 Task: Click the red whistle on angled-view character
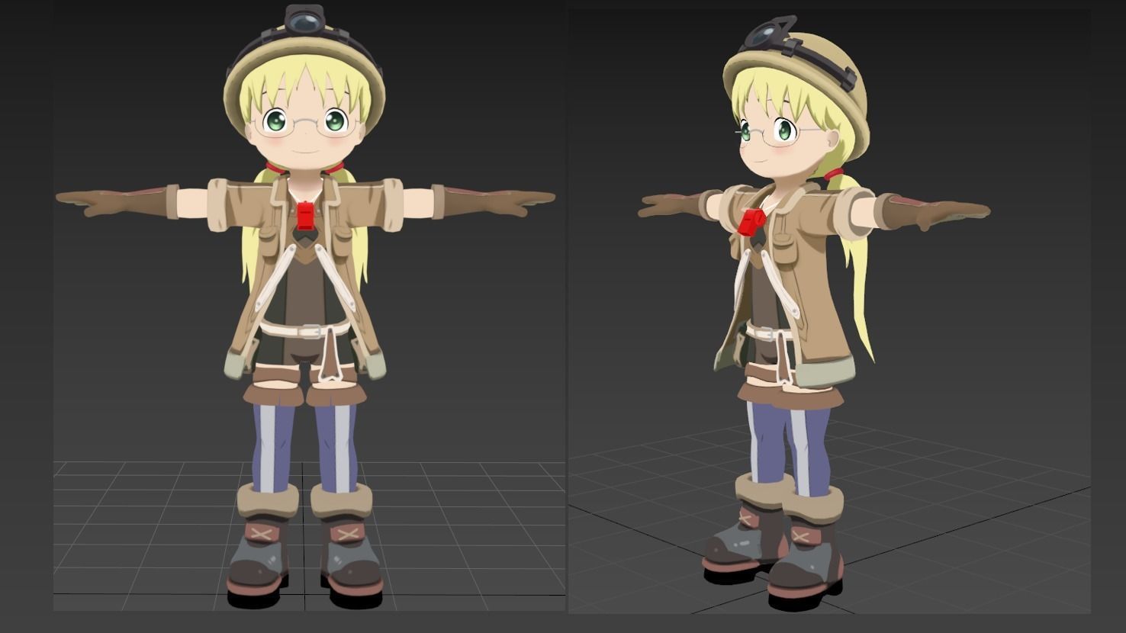click(751, 221)
